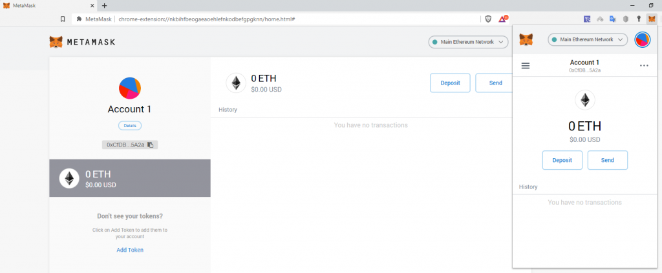Click Deposit button on main page

(450, 83)
